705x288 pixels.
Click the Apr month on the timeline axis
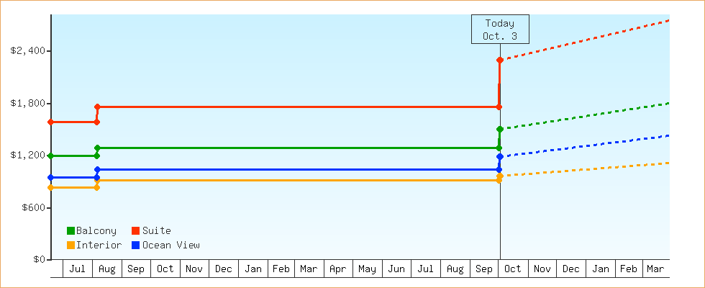pos(337,269)
